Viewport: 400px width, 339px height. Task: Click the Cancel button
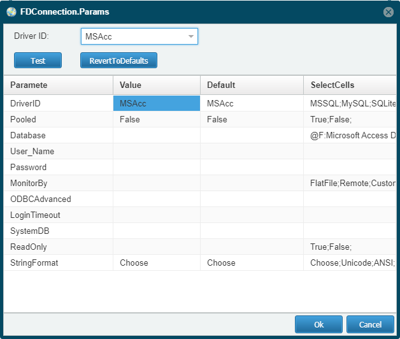point(370,324)
